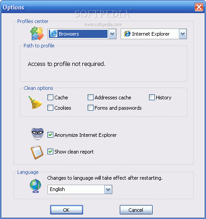Check Forms and passwords option
Viewport: 206px width, 219px height.
pyautogui.click(x=90, y=108)
